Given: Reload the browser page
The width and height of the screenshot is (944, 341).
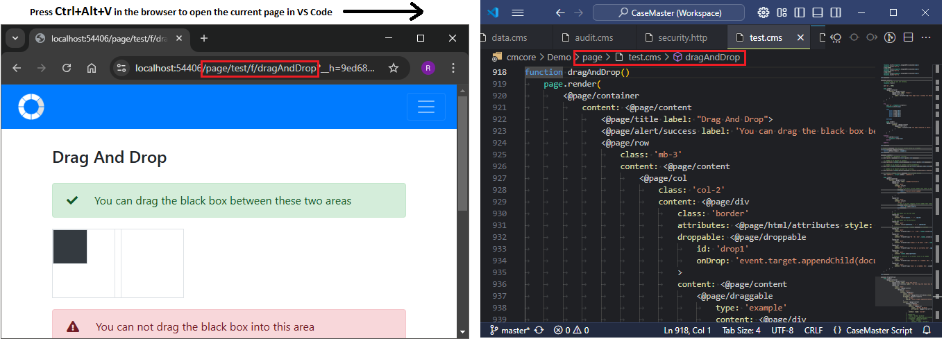Looking at the screenshot, I should click(x=67, y=68).
